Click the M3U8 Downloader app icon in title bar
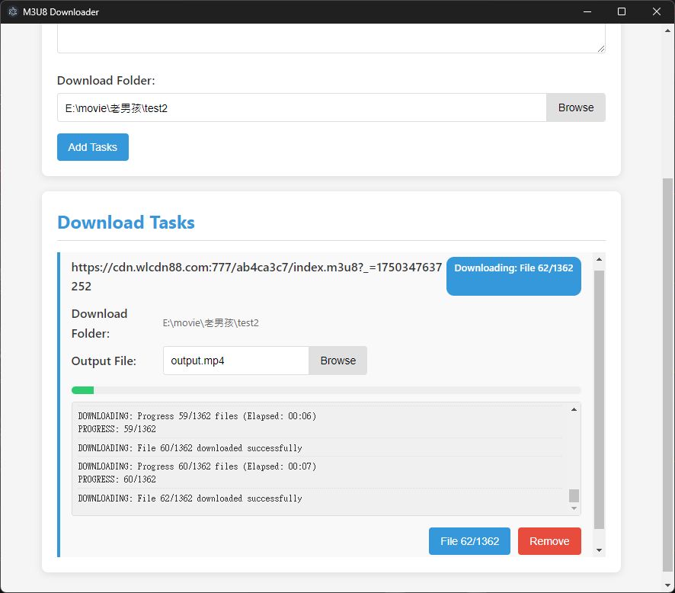 (12, 11)
